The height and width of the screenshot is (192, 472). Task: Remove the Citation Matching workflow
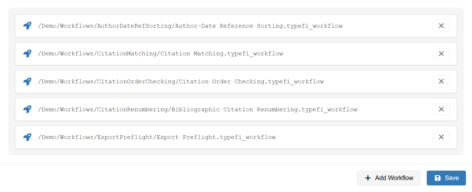441,54
